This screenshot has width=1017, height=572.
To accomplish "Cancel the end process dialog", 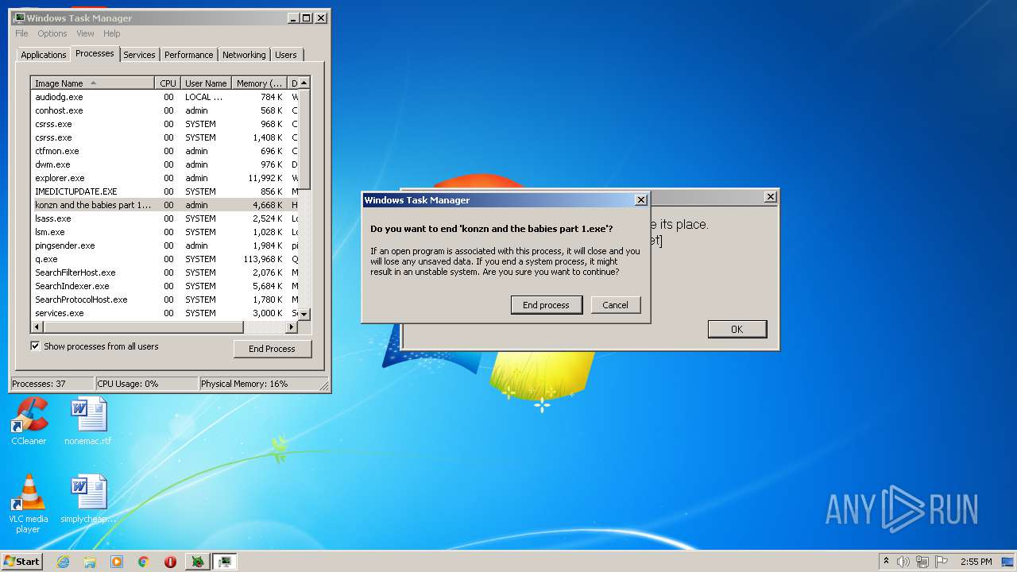I will 615,305.
